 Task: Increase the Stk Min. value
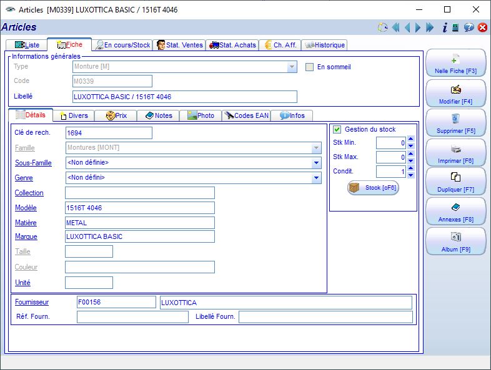411,139
